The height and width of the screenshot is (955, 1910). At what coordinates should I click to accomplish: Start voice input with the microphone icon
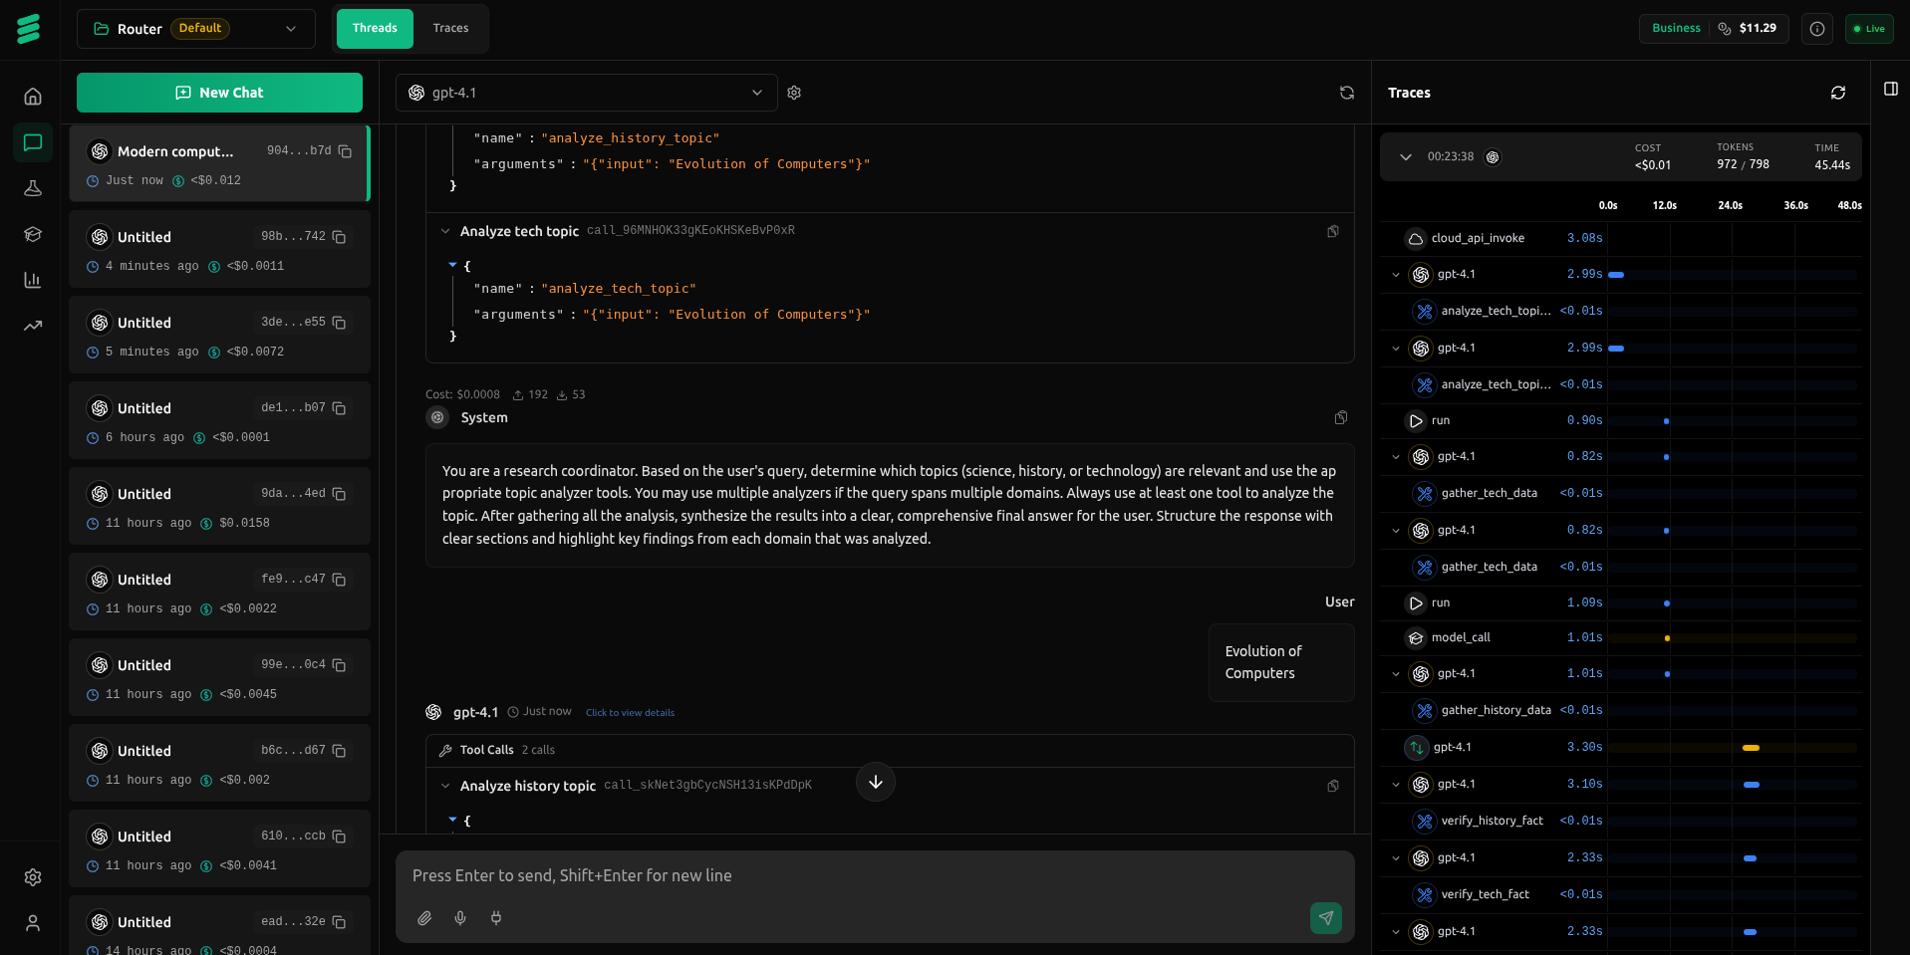(460, 918)
